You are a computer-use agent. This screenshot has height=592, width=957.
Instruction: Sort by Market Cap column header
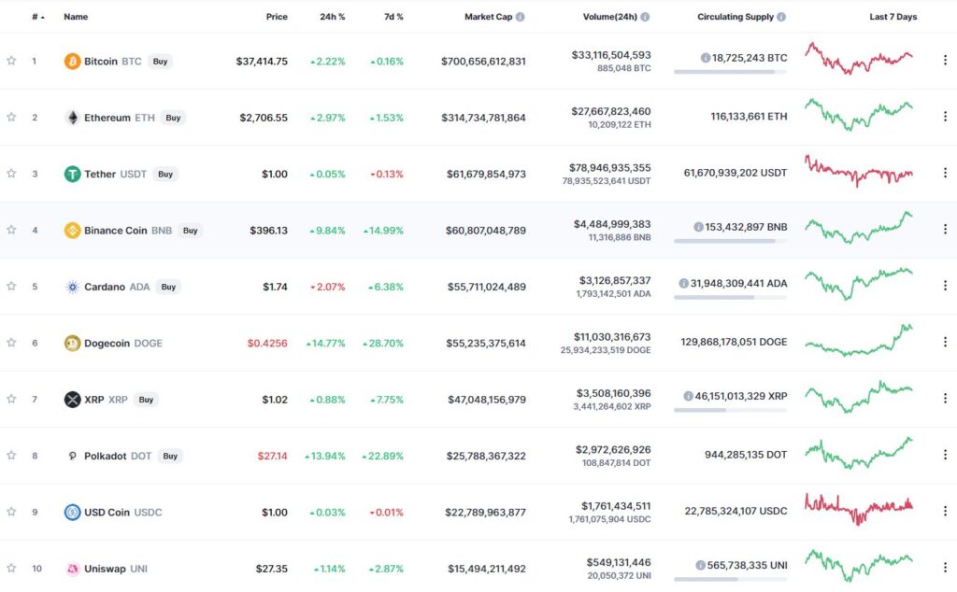pyautogui.click(x=488, y=17)
